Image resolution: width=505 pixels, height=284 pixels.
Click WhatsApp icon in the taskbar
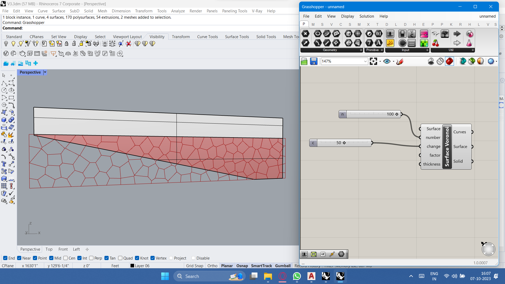[297, 276]
